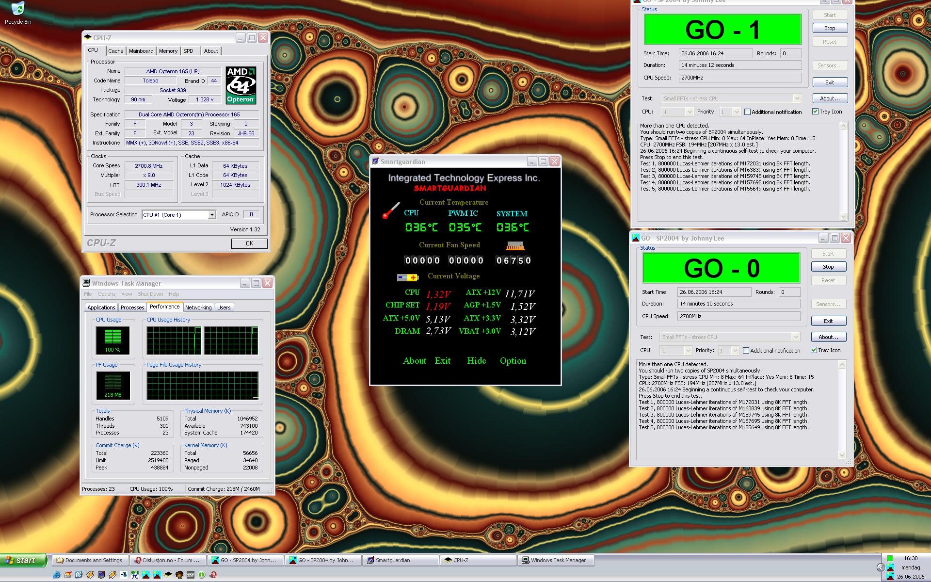Click Hide in Smartguardian
This screenshot has height=582, width=931.
[476, 361]
